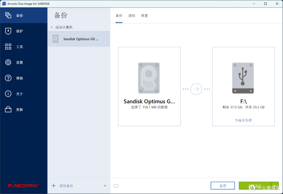This screenshot has width=283, height=194.
Task: Click the plus icon to add backup
Action: 54,186
